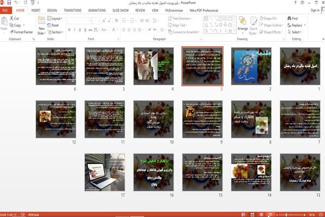The image size is (325, 217).
Task: Select slide 17 laptop thumbnail
Action: [x=105, y=172]
